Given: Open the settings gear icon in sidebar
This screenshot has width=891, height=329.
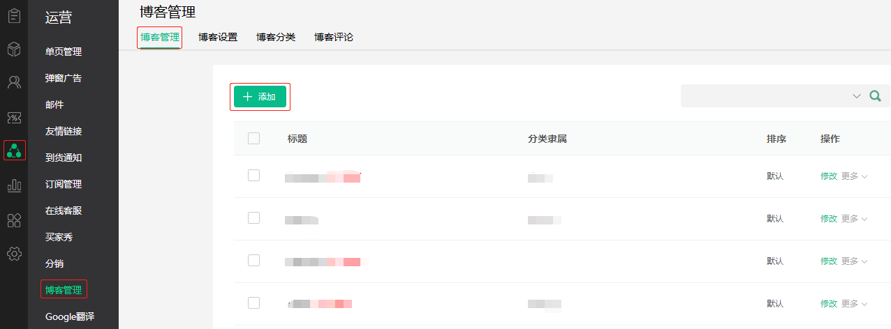Looking at the screenshot, I should (14, 254).
